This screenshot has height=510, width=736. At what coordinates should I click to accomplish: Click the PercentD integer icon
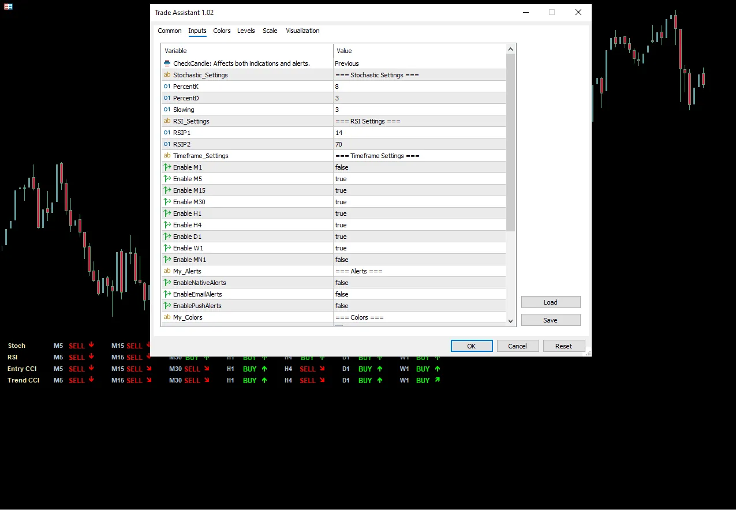coord(167,98)
